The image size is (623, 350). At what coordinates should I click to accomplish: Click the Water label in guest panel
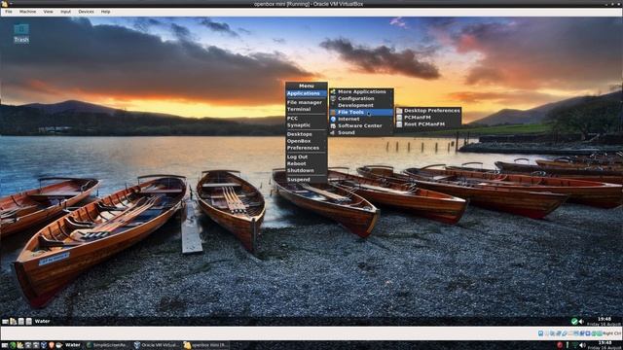click(x=42, y=322)
